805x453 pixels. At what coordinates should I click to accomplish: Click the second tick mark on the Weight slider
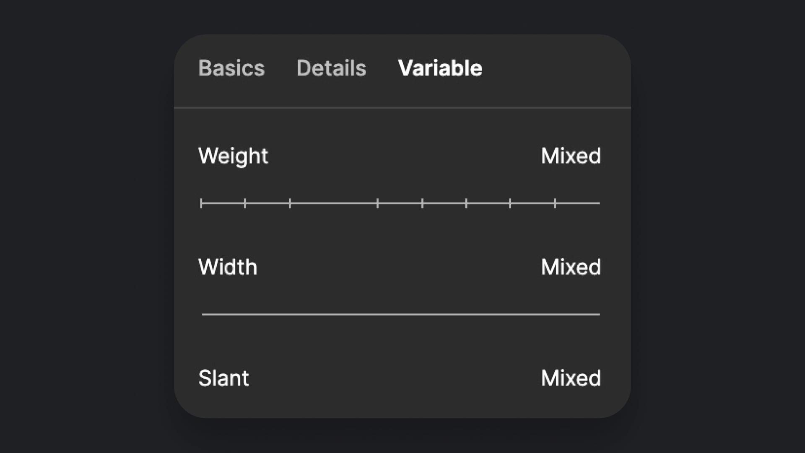(x=245, y=203)
